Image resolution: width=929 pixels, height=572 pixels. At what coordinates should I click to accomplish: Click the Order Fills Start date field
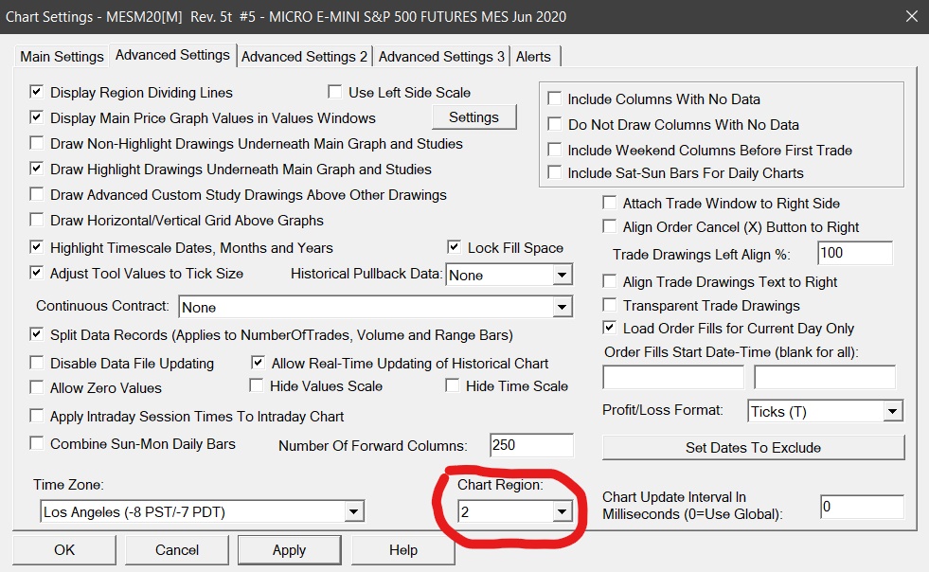(x=673, y=377)
